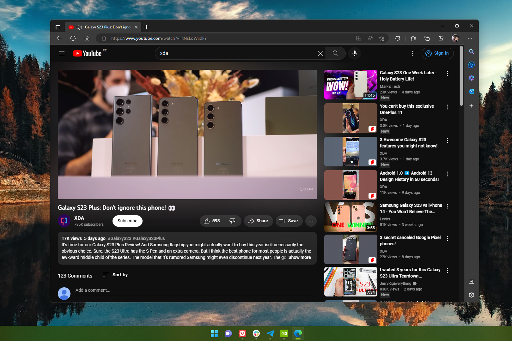Click the search magnifier button
The image size is (512, 341).
click(335, 53)
